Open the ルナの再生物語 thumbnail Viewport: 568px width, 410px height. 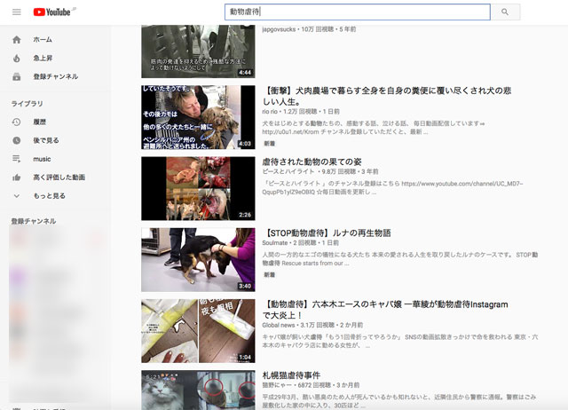coord(198,260)
